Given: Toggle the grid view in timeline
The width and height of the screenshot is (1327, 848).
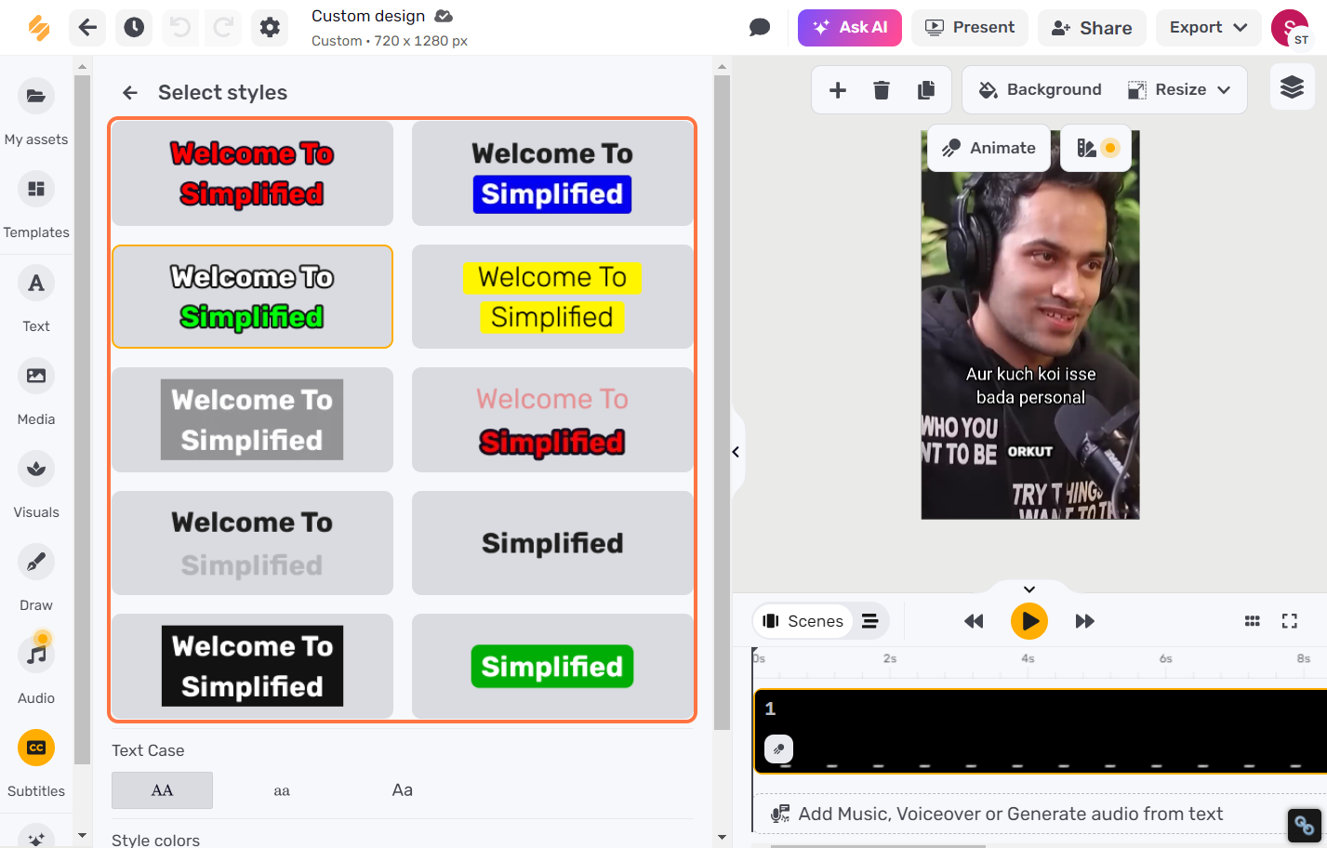Looking at the screenshot, I should coord(1253,621).
